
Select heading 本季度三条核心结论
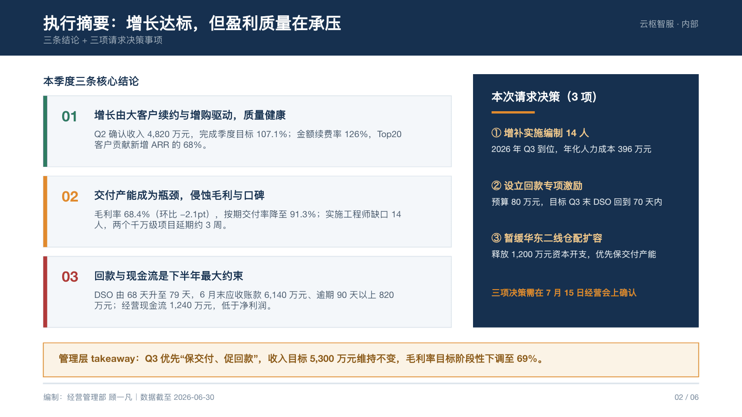(91, 82)
